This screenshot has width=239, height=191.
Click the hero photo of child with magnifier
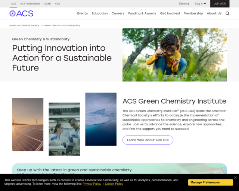[x=174, y=55]
